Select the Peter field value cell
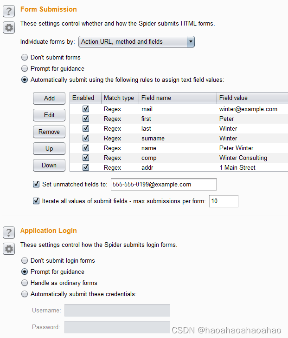288x338 pixels. 252,119
